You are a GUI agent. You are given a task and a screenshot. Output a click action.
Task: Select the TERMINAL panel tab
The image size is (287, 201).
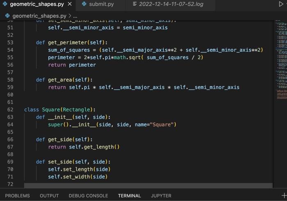[130, 196]
